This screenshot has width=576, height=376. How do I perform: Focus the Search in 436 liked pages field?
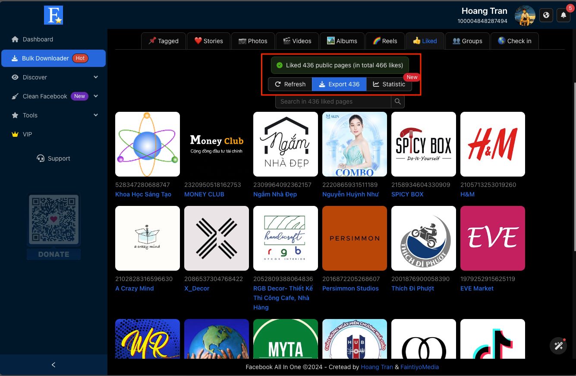(x=333, y=101)
